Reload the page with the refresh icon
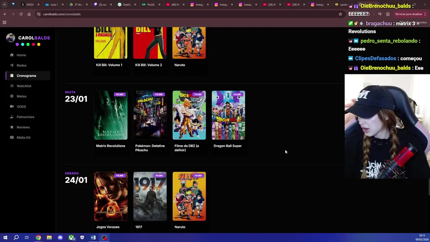Image resolution: width=430 pixels, height=242 pixels. click(21, 14)
